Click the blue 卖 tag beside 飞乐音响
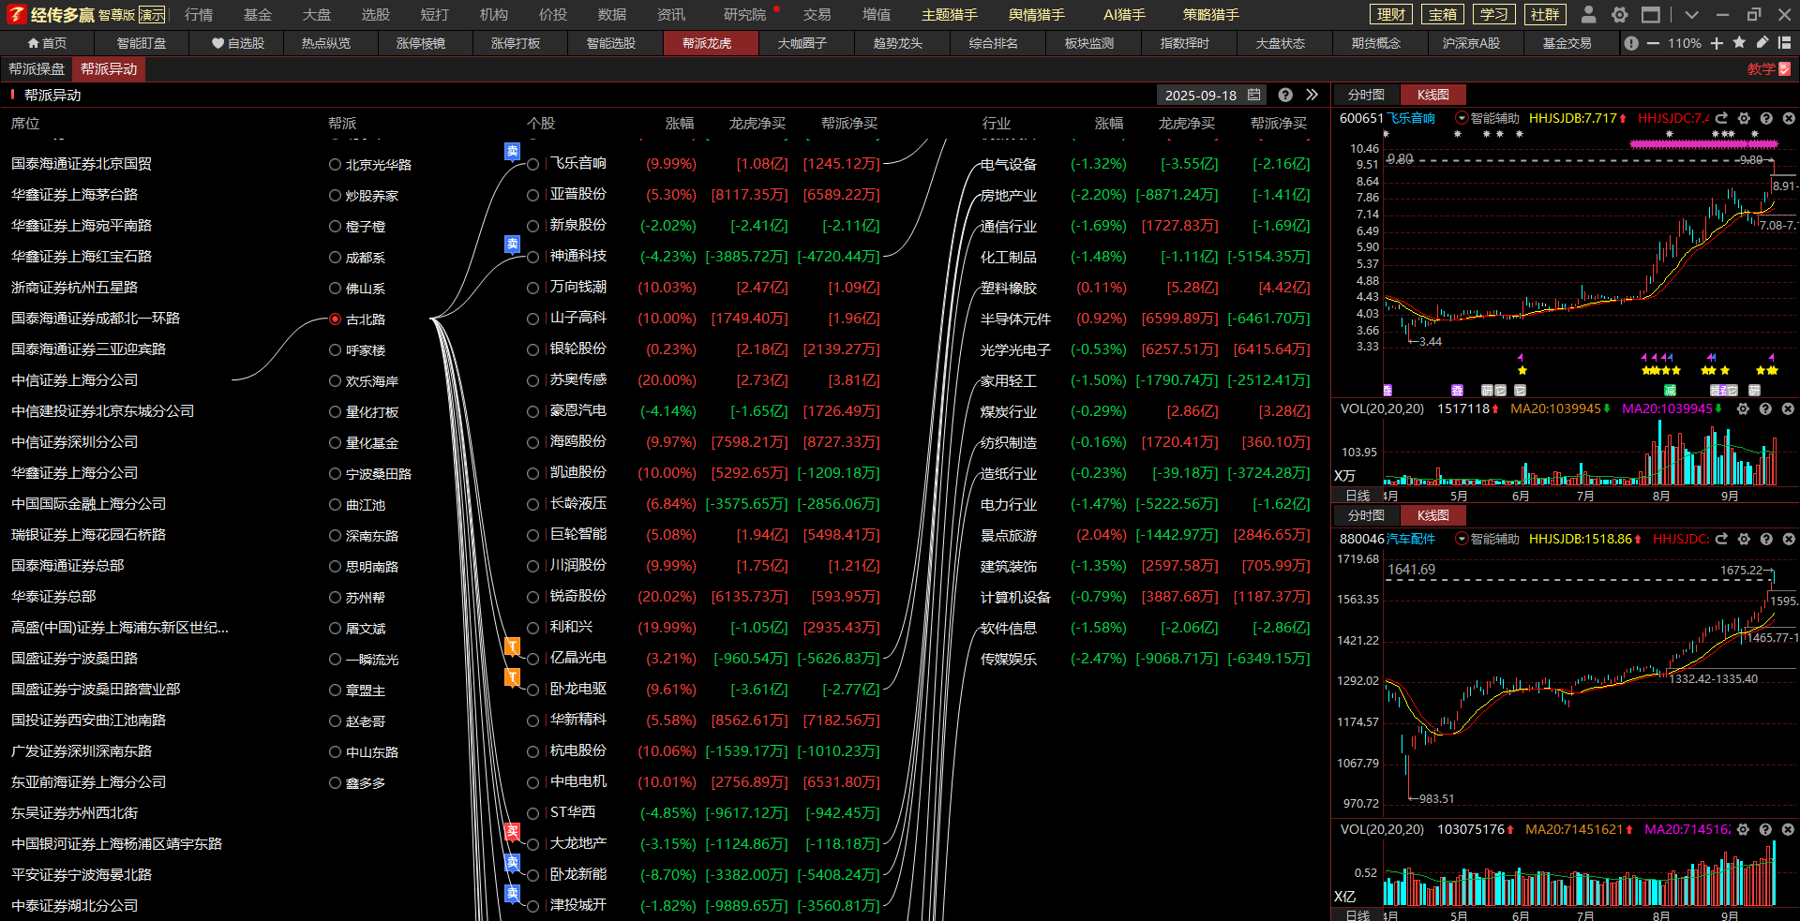The height and width of the screenshot is (921, 1800). pyautogui.click(x=512, y=151)
